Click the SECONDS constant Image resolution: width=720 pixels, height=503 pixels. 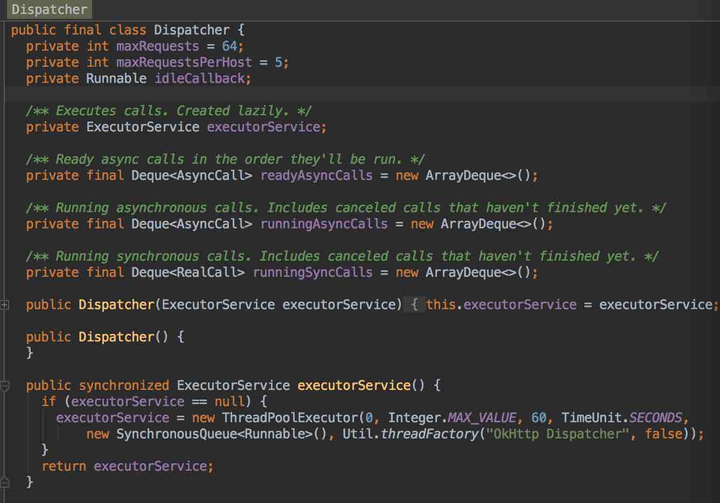656,418
